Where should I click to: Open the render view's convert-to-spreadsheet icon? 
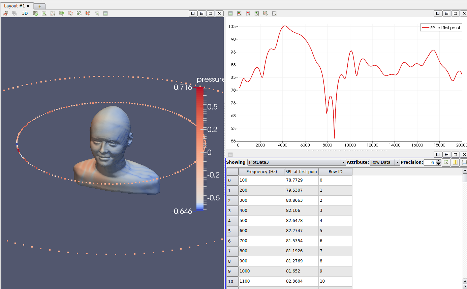105,13
